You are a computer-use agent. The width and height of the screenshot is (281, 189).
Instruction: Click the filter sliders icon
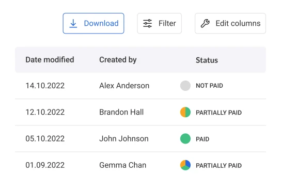148,23
